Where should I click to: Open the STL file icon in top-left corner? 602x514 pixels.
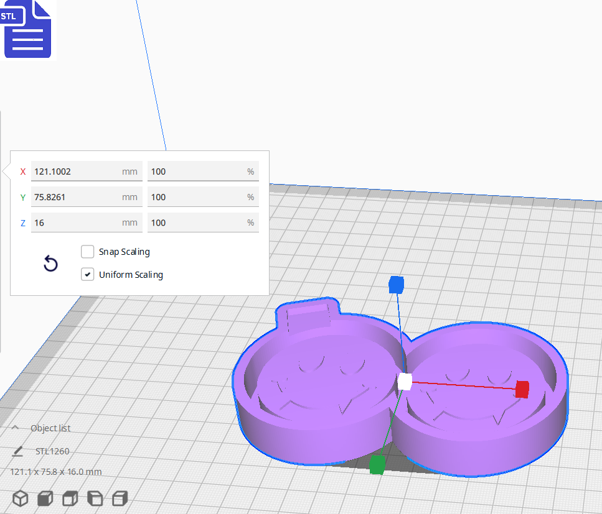point(27,29)
